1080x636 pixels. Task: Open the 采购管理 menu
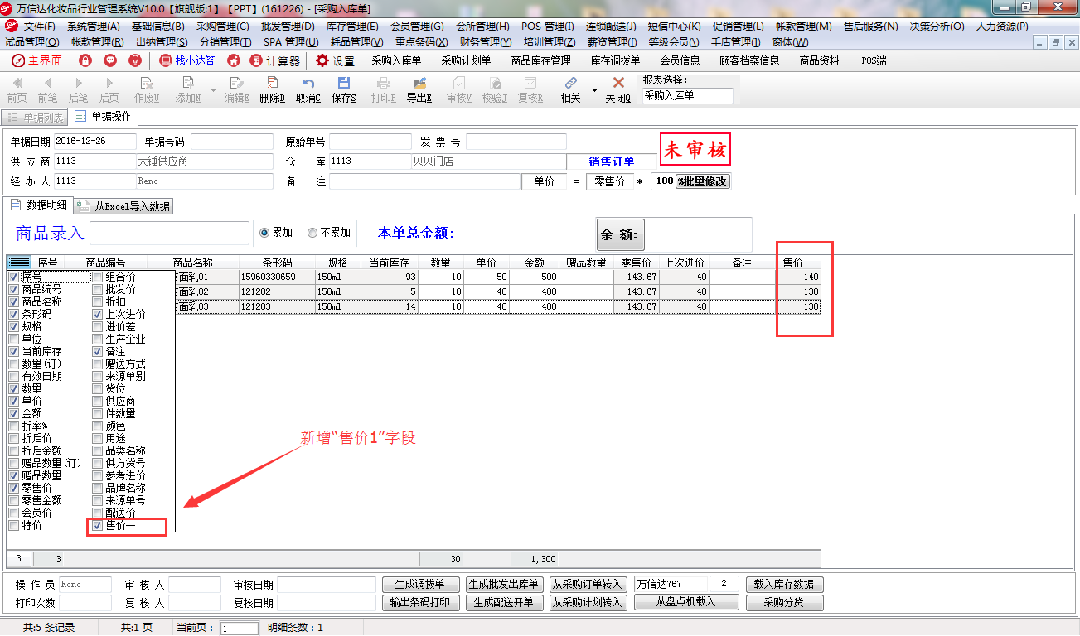(x=222, y=26)
